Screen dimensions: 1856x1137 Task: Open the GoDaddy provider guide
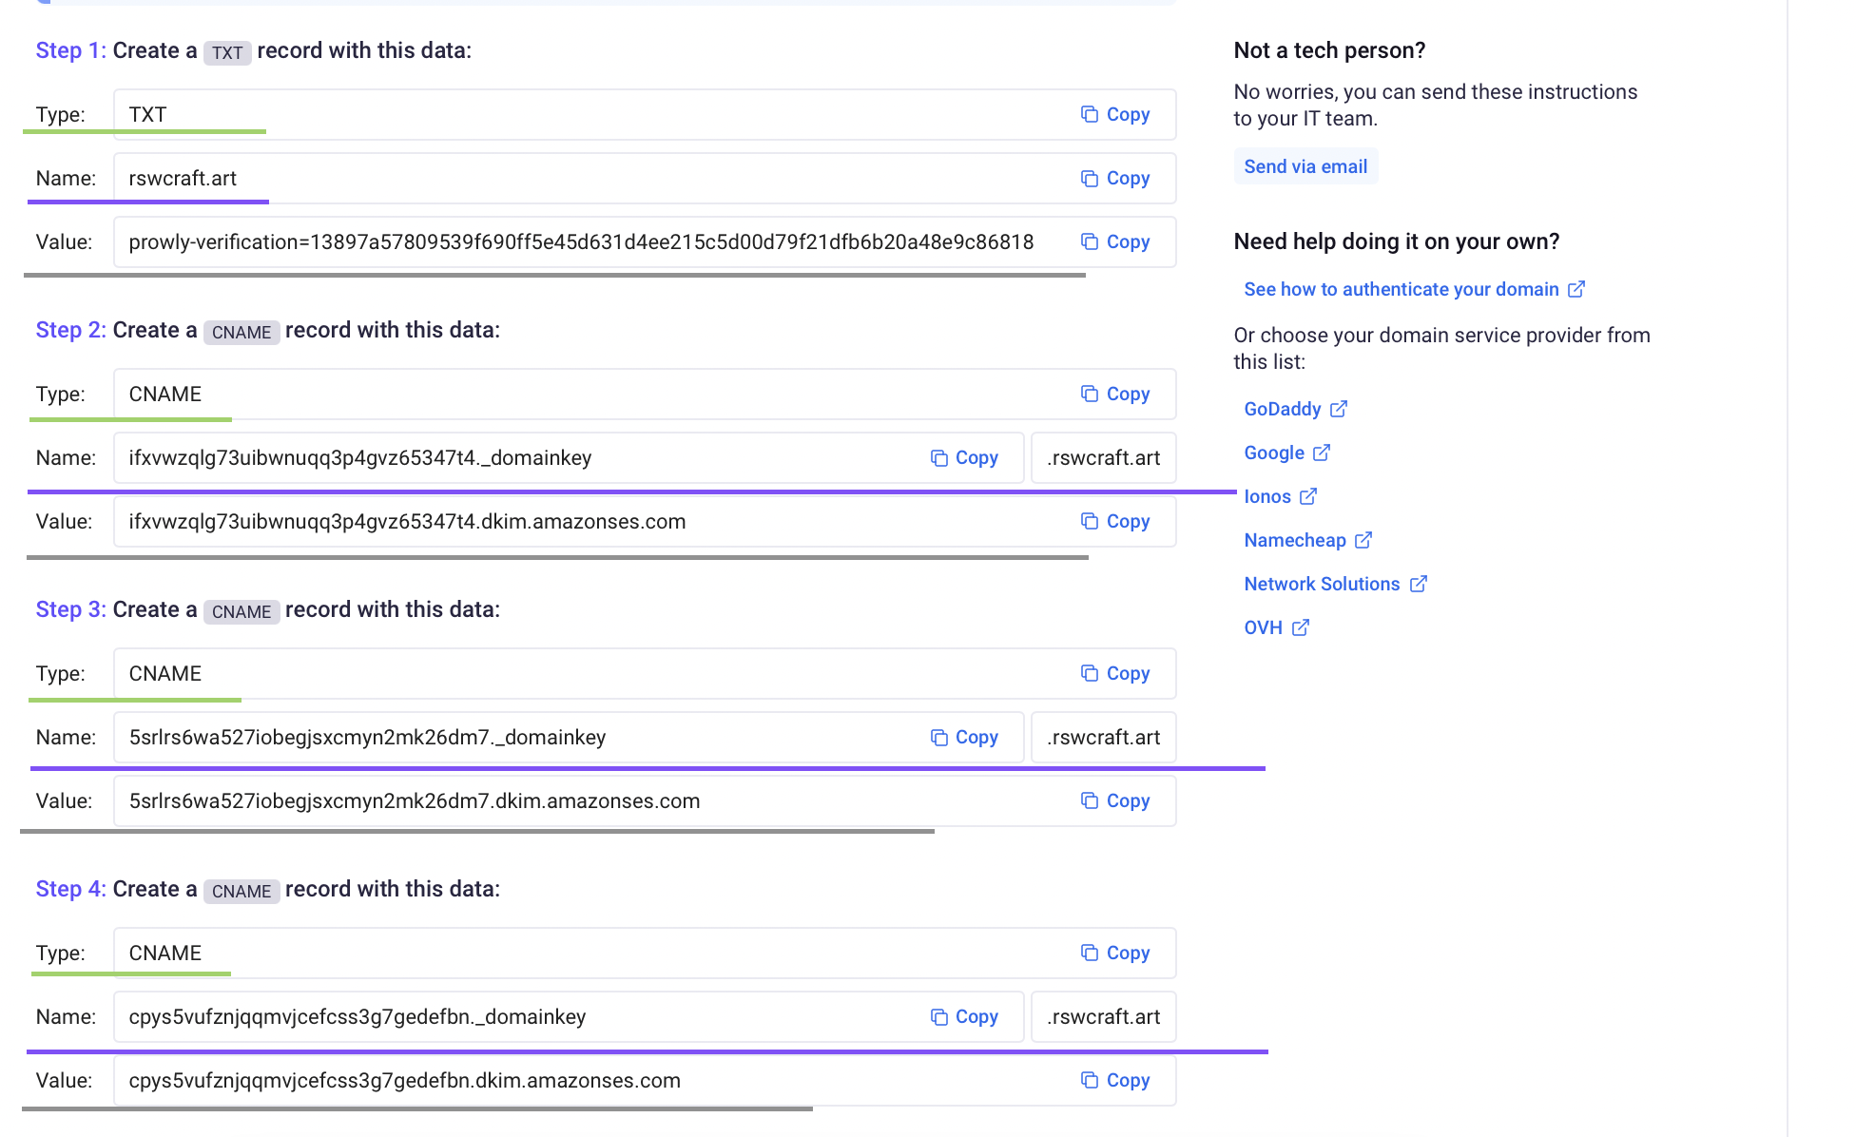[1295, 409]
